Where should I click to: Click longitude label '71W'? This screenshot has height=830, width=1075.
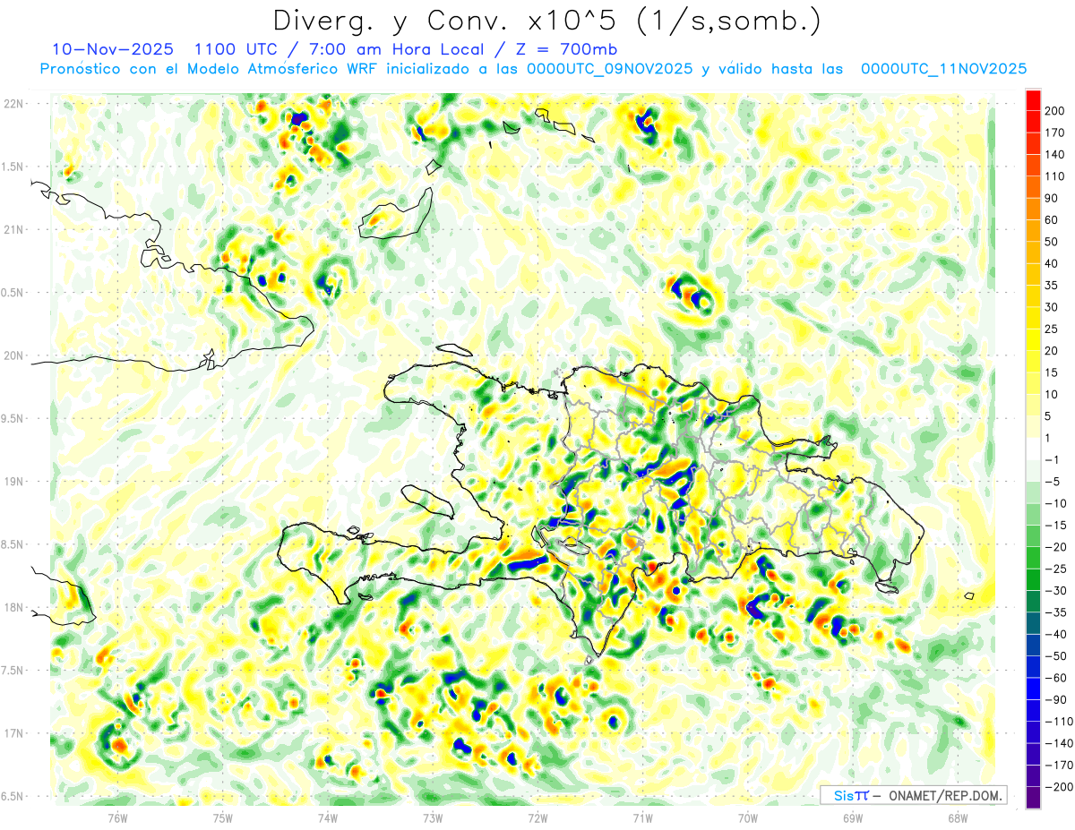(x=642, y=818)
